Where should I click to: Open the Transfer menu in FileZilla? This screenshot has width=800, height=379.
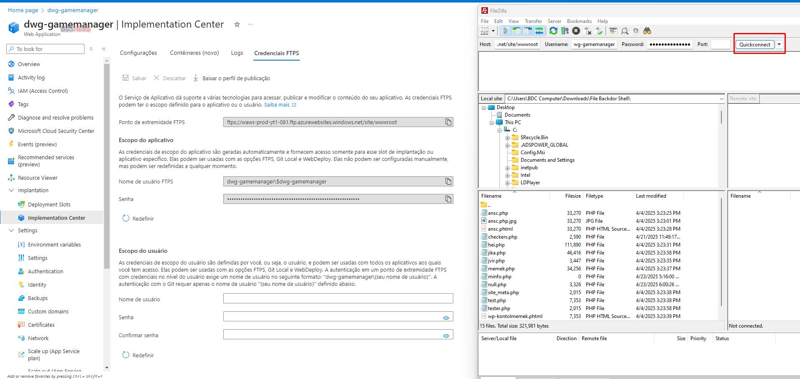coord(533,21)
